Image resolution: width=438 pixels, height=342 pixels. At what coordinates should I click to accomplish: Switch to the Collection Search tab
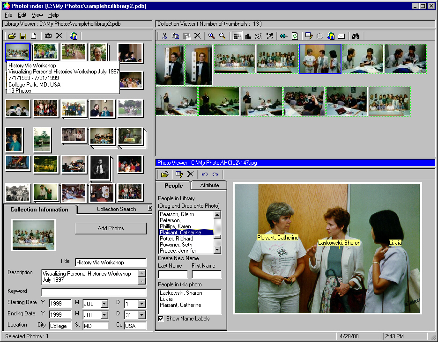coord(116,209)
